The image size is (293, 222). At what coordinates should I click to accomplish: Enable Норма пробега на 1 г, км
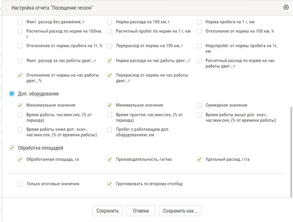[x=199, y=22]
